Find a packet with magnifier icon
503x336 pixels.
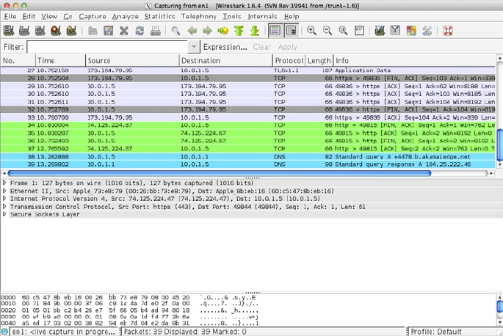175,31
